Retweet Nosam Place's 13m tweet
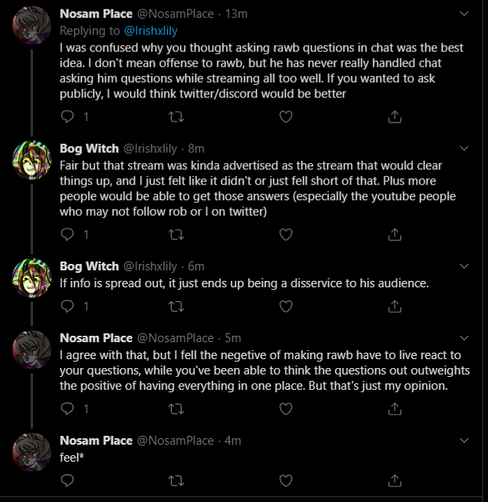The width and height of the screenshot is (488, 502). (177, 117)
